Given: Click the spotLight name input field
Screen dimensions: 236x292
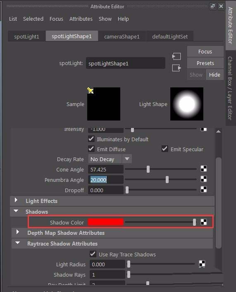Looking at the screenshot, I should click(x=125, y=63).
